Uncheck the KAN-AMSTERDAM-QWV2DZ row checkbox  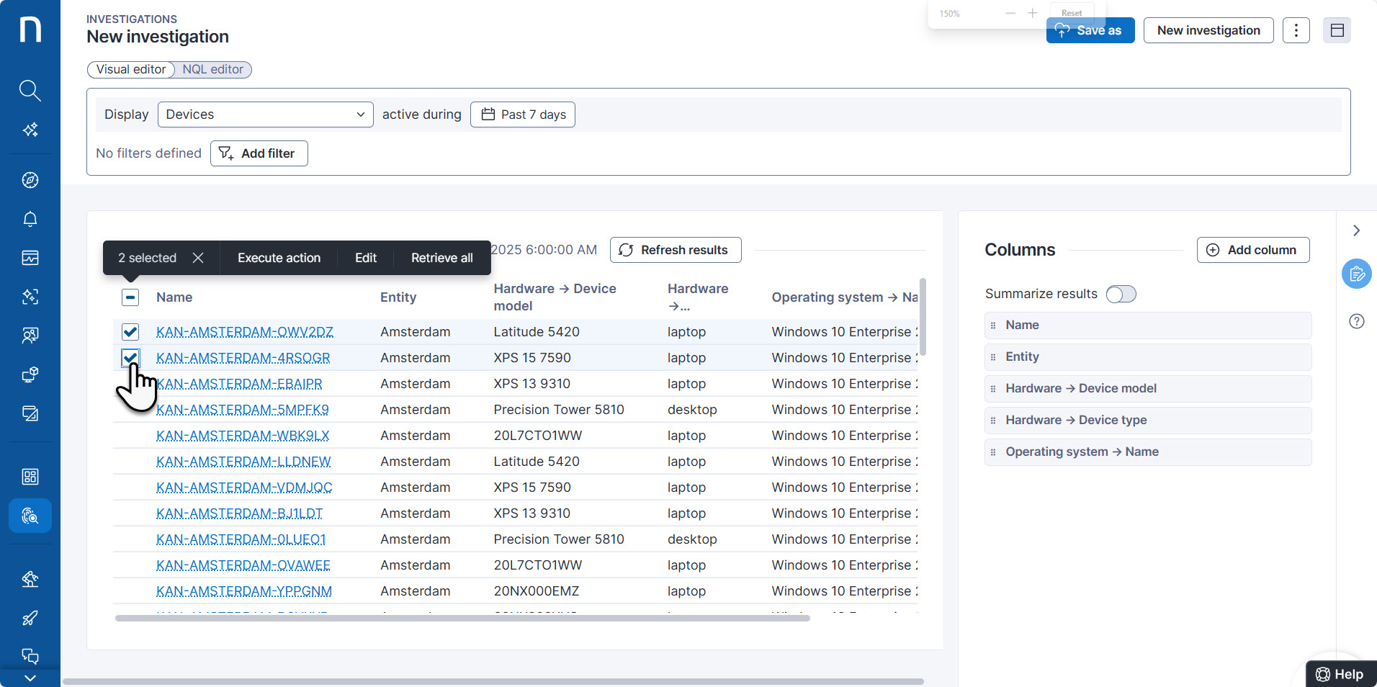click(x=130, y=332)
